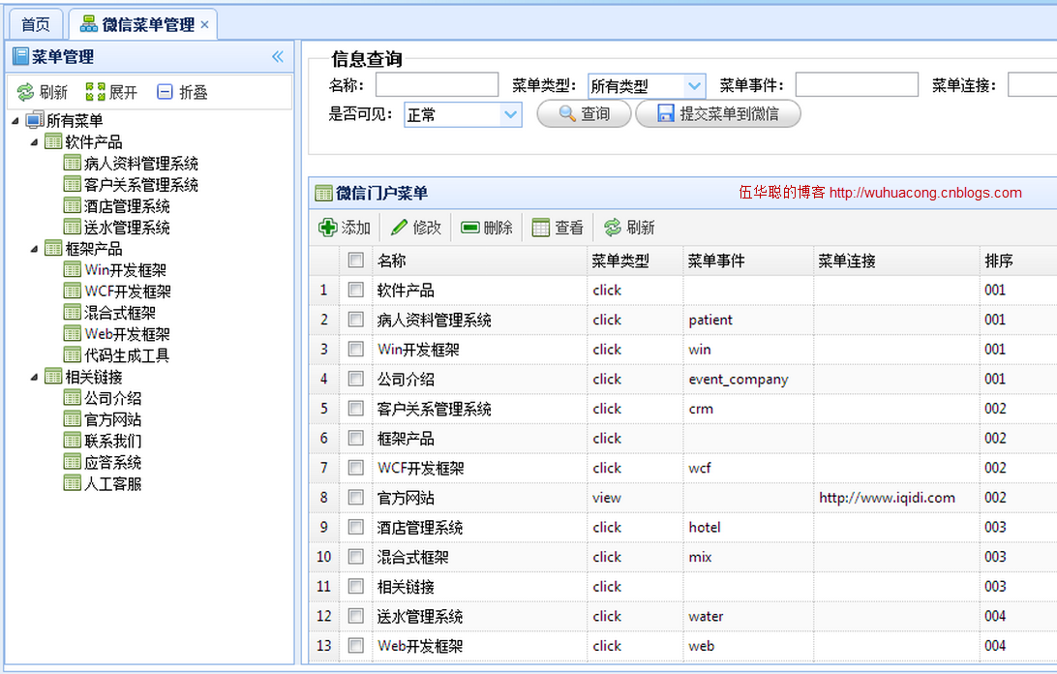Check the 送水管理系统 row checkbox
The width and height of the screenshot is (1057, 674).
point(356,616)
